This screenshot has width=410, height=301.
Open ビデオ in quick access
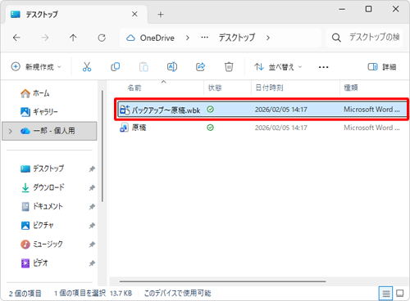tap(34, 263)
